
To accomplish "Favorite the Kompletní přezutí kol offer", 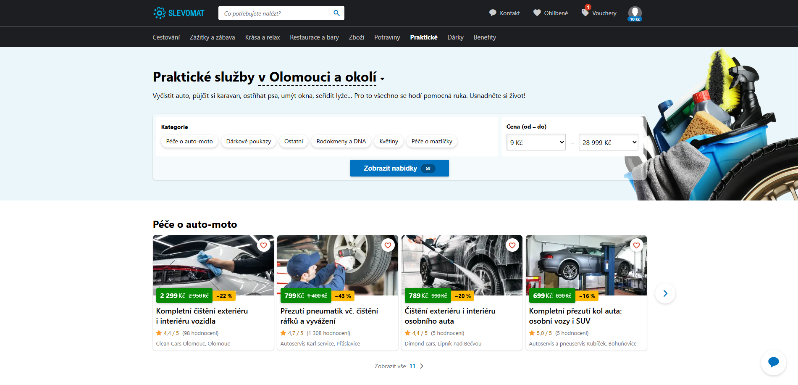I will click(x=636, y=245).
